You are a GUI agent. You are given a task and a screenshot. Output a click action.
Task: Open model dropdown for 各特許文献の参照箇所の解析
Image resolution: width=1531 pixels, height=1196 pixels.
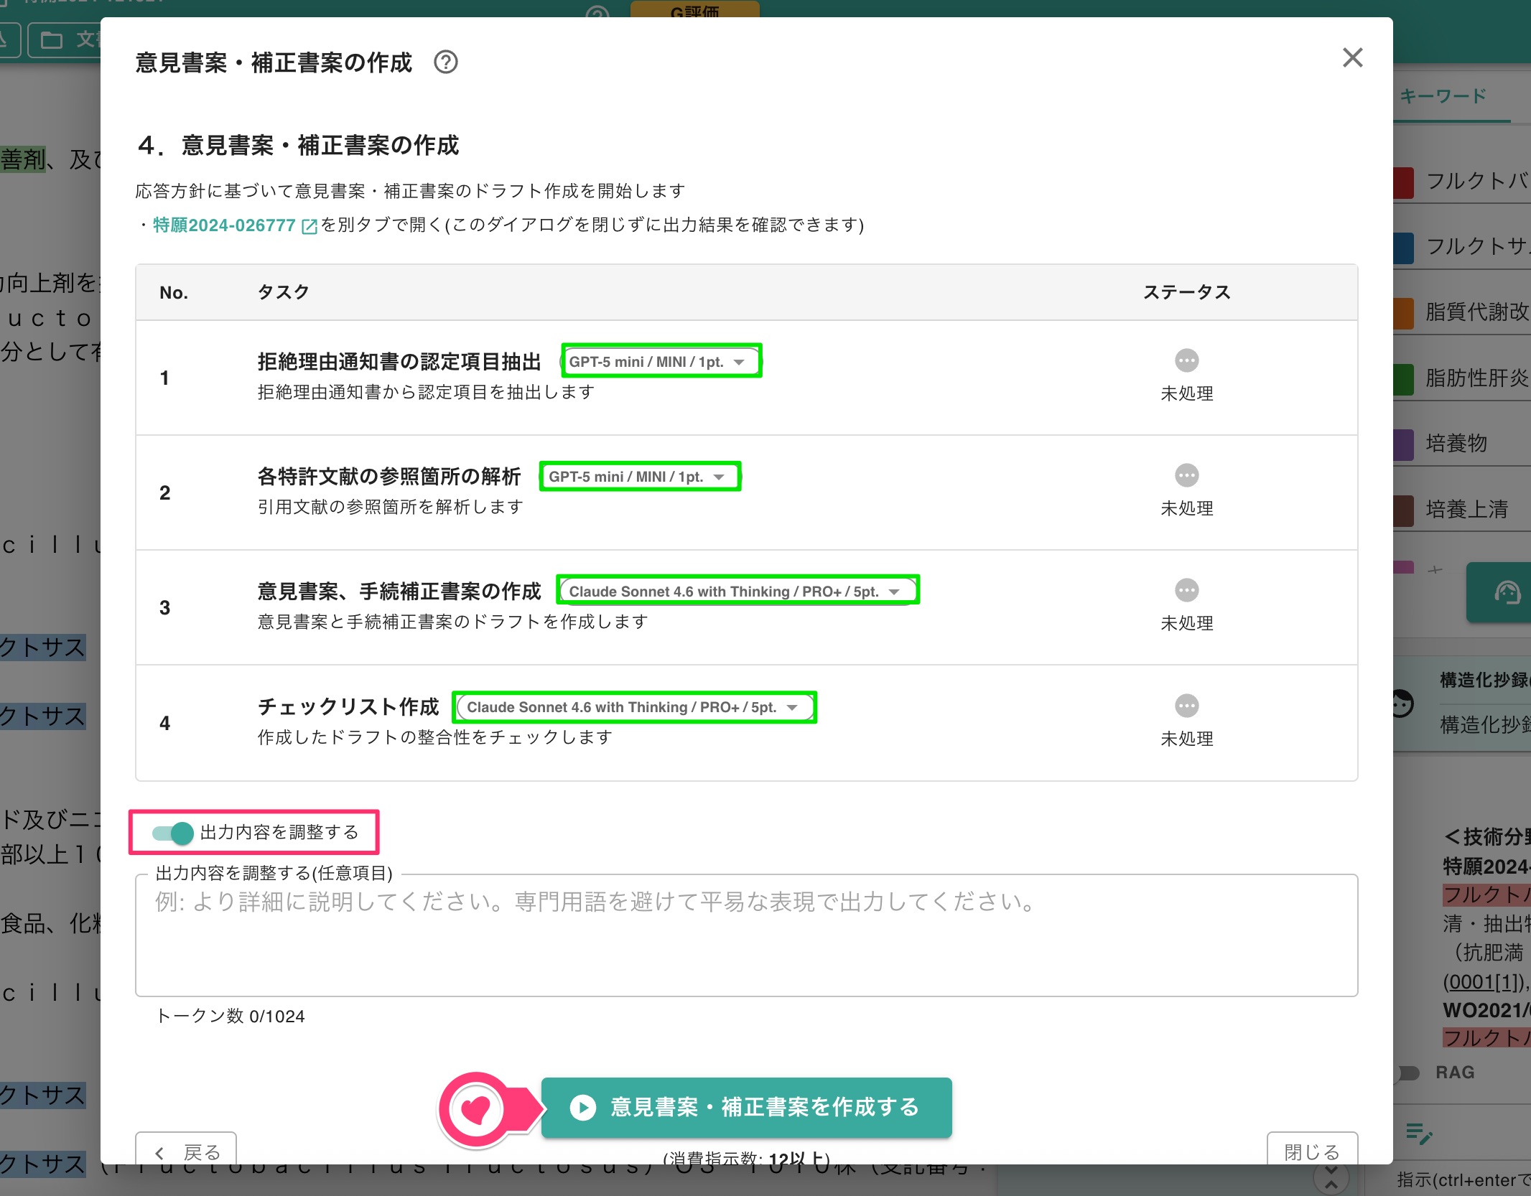click(x=640, y=477)
